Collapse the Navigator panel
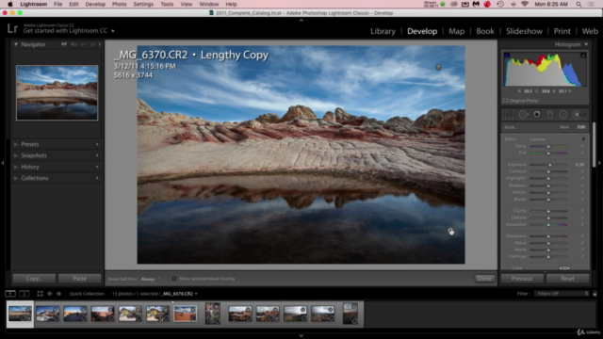This screenshot has width=603, height=339. click(x=16, y=44)
